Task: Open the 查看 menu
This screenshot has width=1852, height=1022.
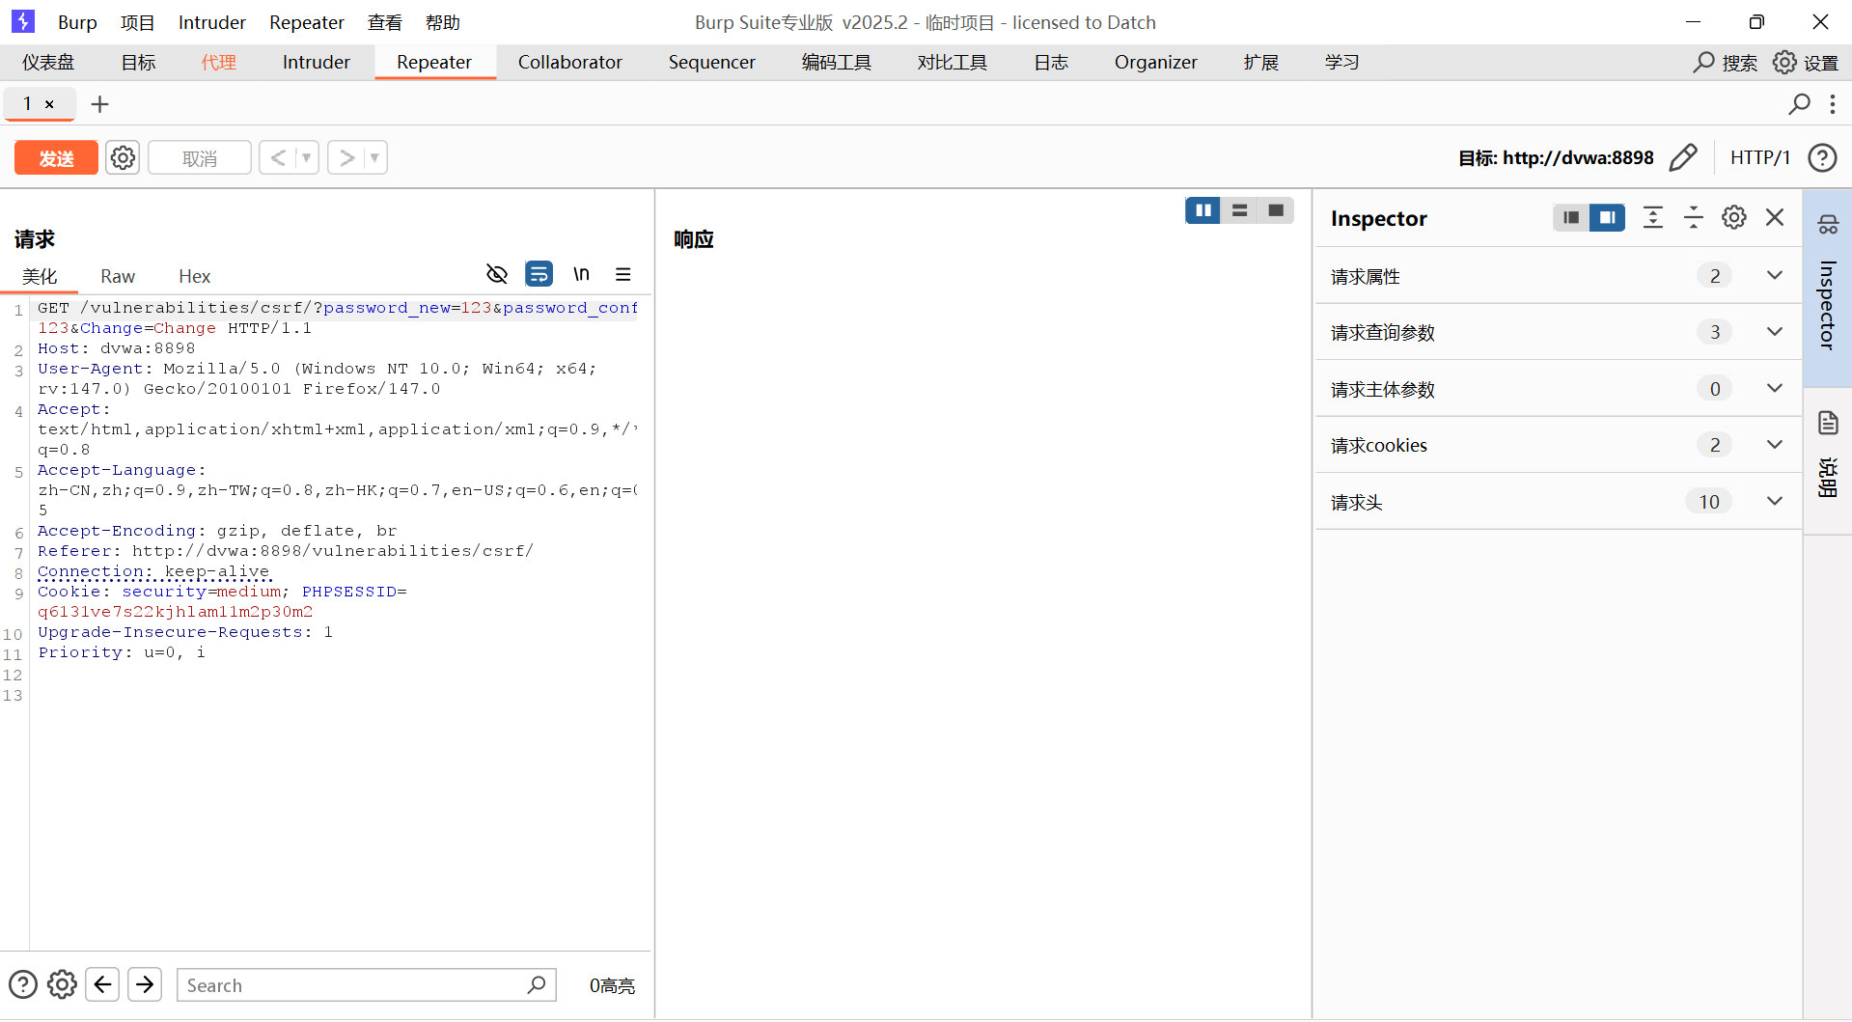Action: [384, 22]
